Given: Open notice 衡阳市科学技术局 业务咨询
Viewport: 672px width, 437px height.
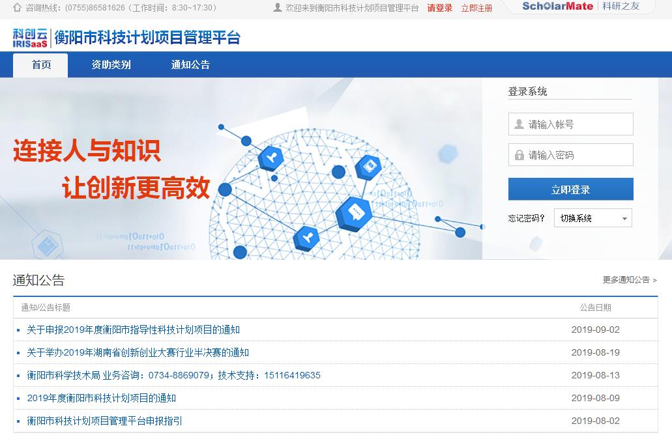Looking at the screenshot, I should (x=173, y=375).
